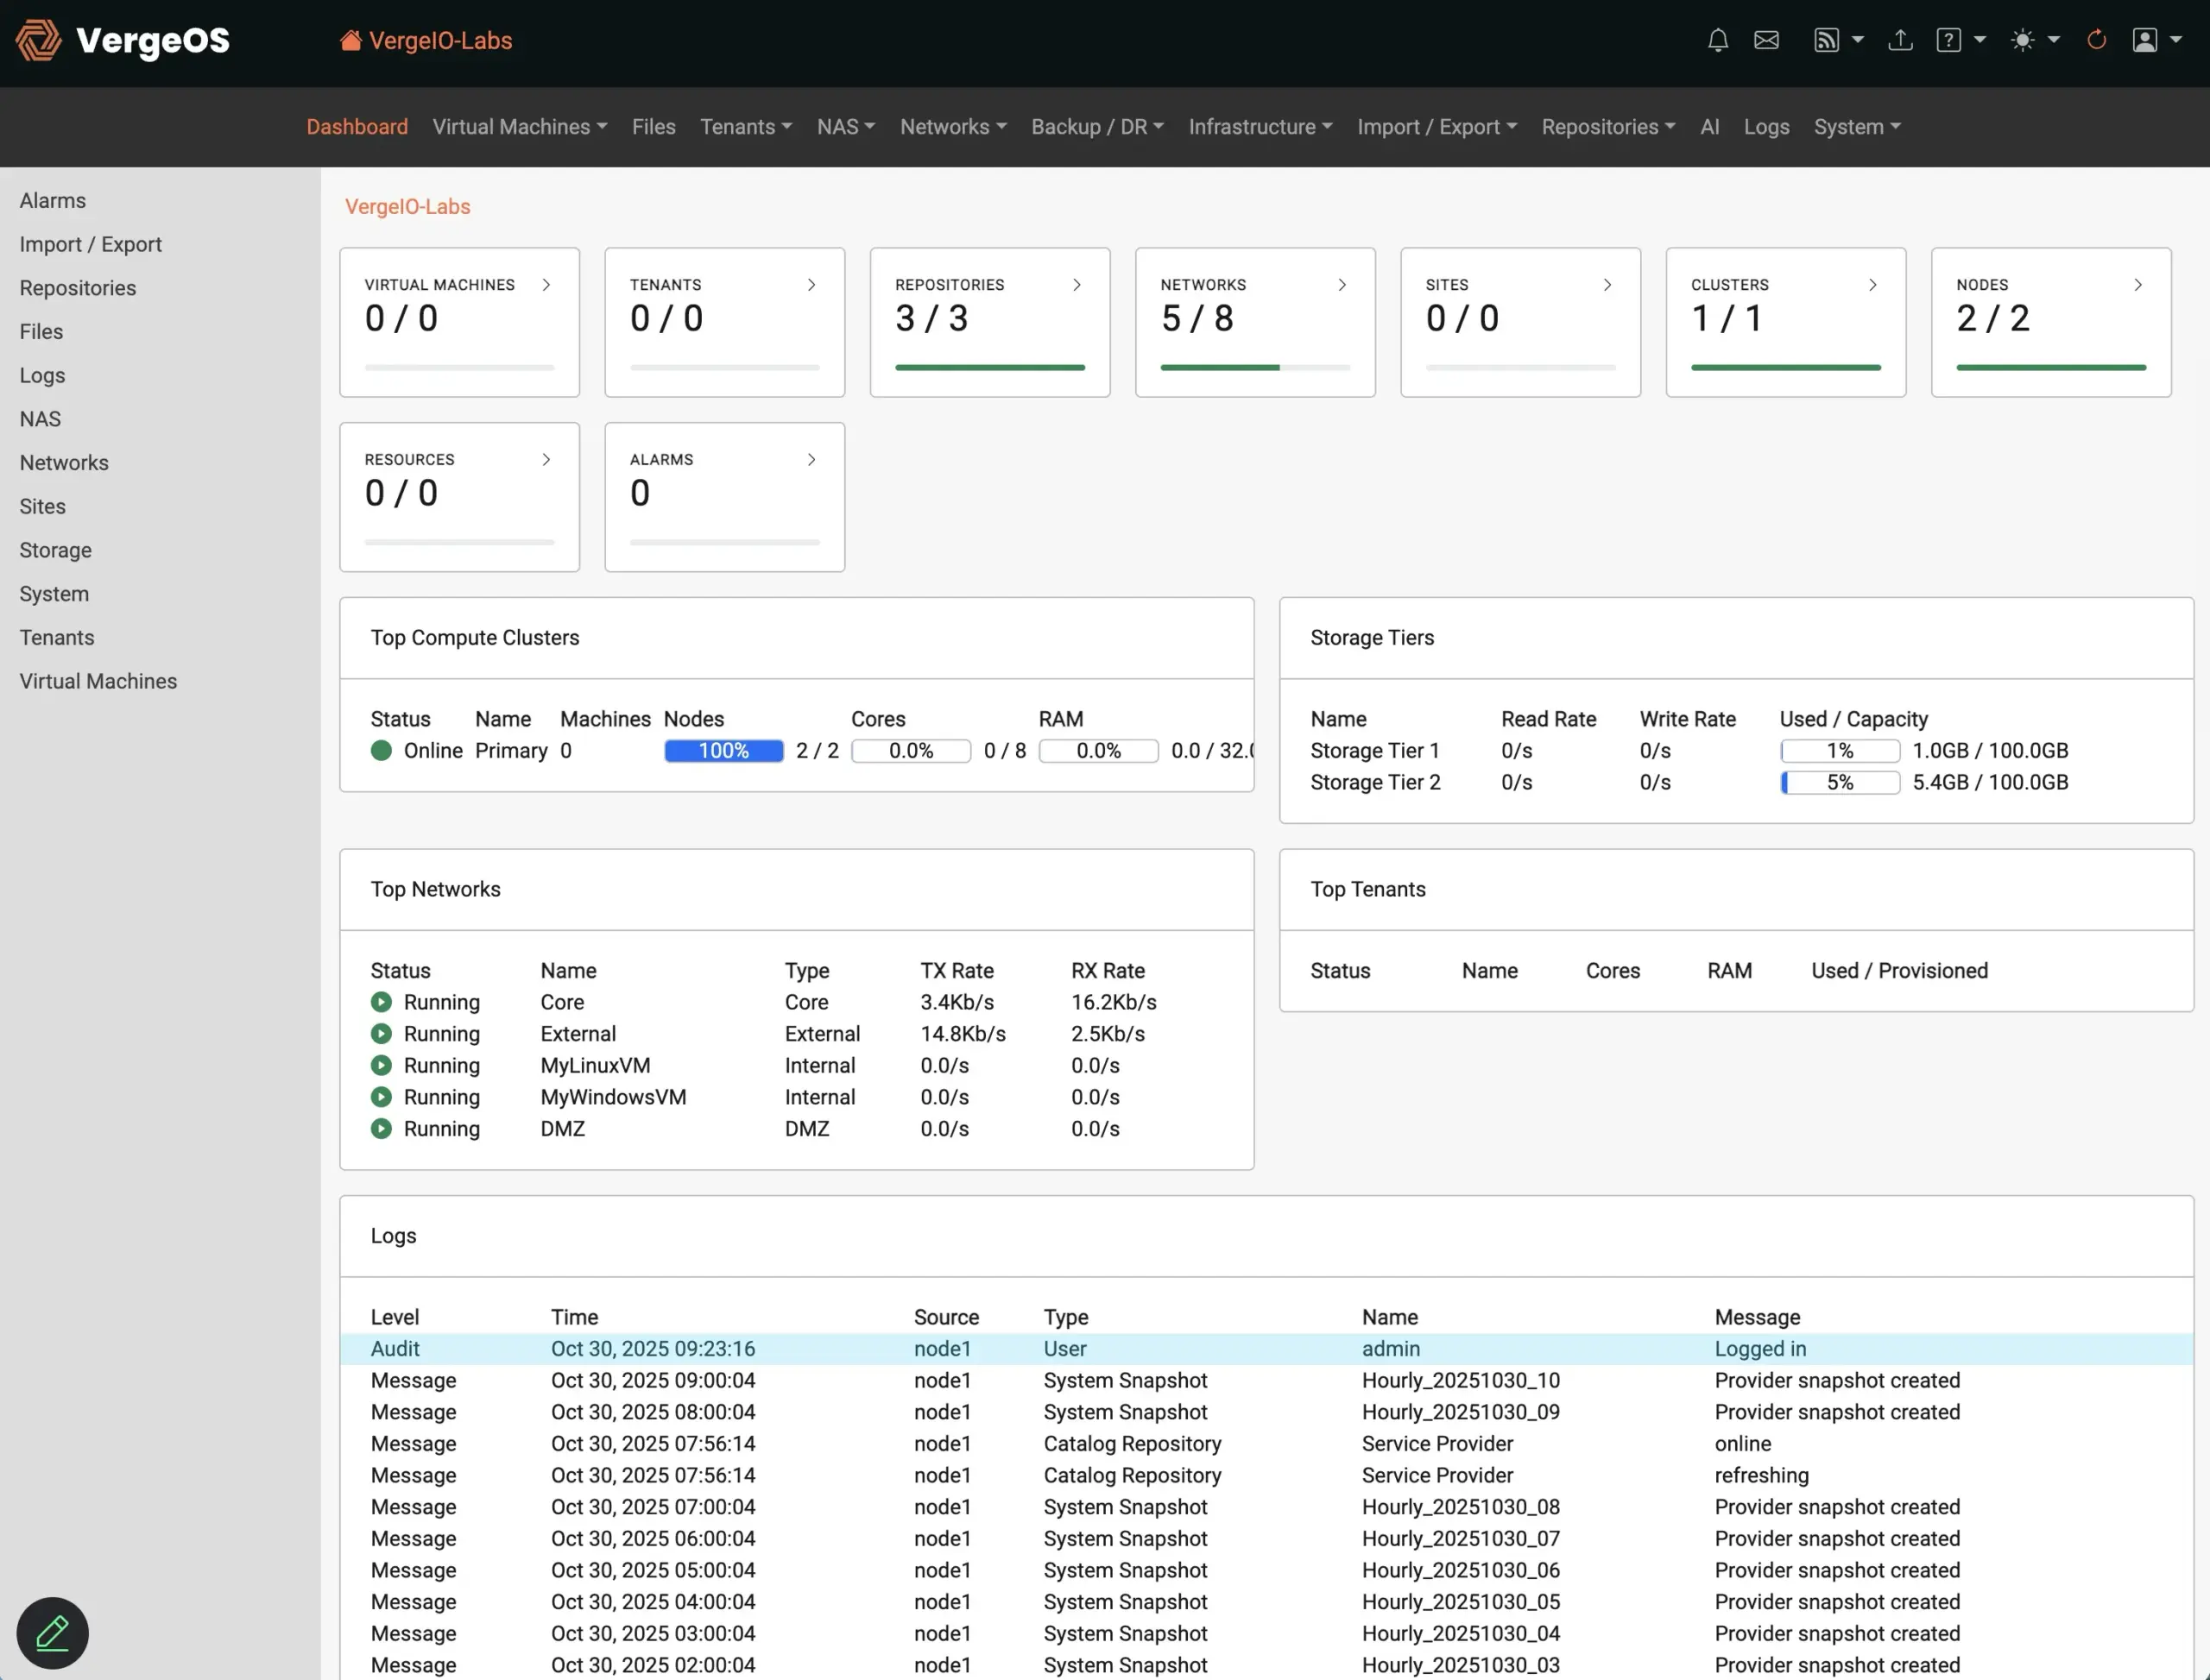Click the refresh icon in the header

point(2096,40)
